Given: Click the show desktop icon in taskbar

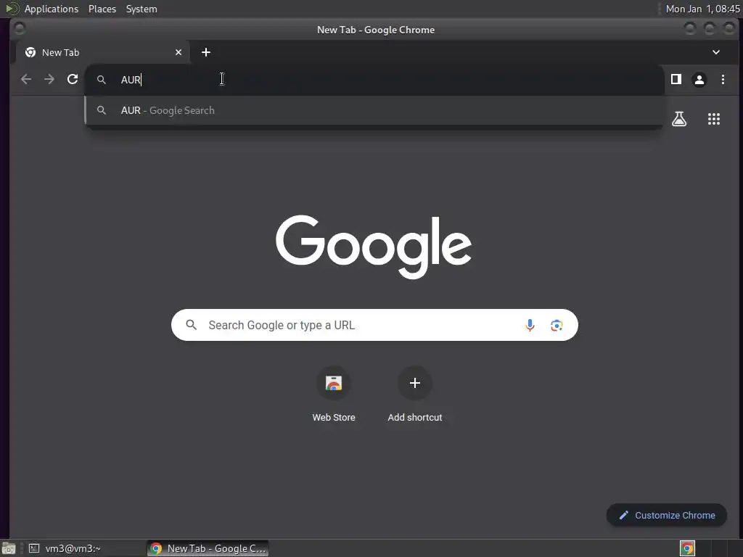Looking at the screenshot, I should pyautogui.click(x=9, y=548).
